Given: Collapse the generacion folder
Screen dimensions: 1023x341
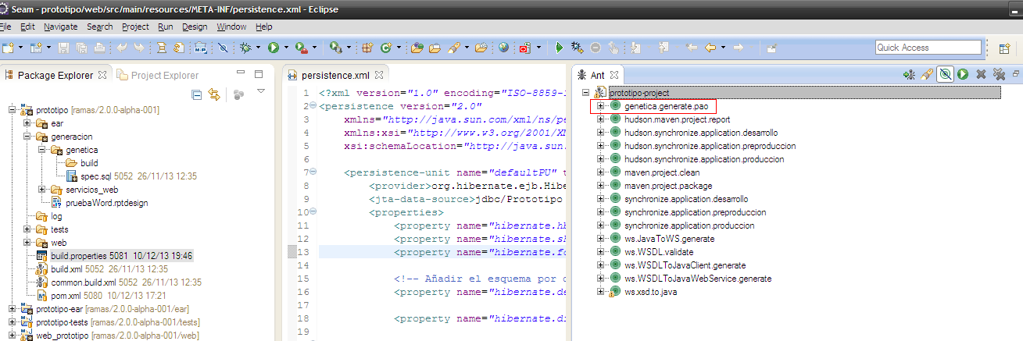Looking at the screenshot, I should (x=27, y=137).
